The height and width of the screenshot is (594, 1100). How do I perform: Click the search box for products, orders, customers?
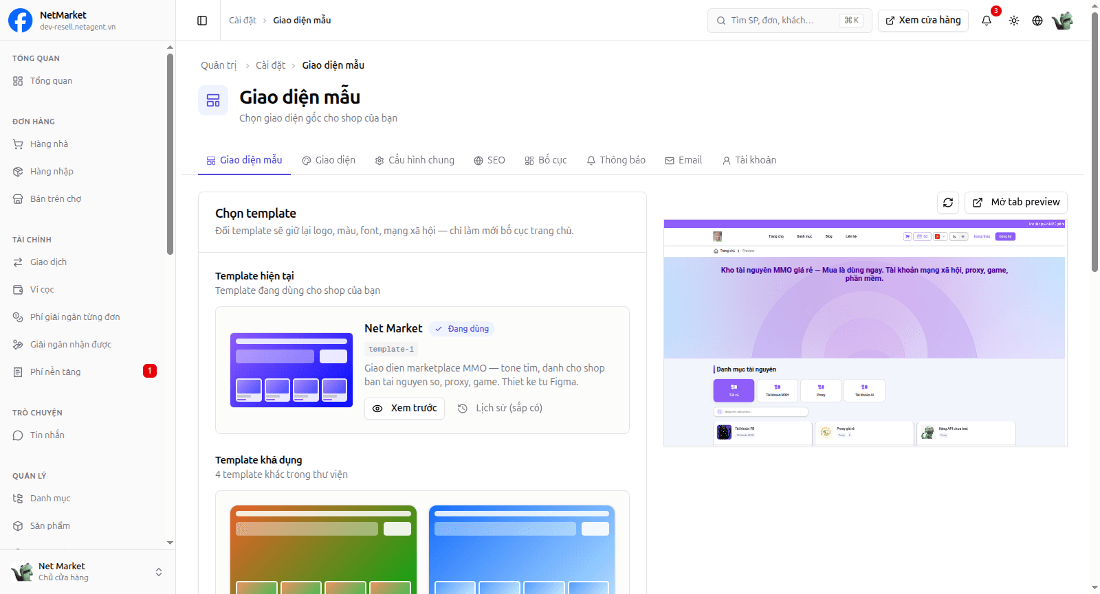[789, 21]
